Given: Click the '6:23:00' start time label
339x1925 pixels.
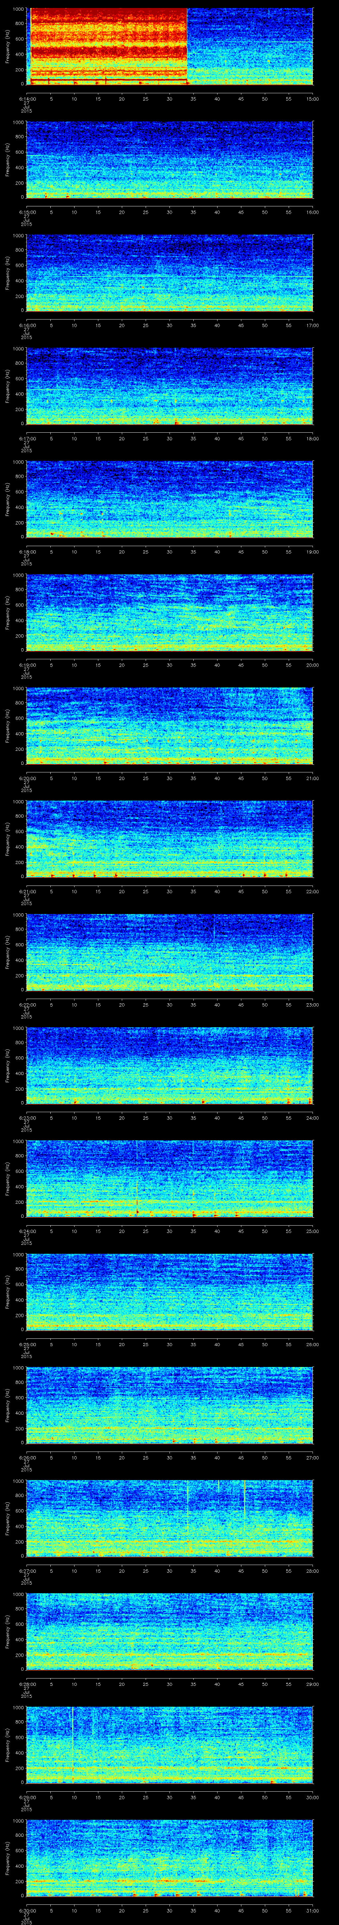Looking at the screenshot, I should pyautogui.click(x=27, y=1117).
